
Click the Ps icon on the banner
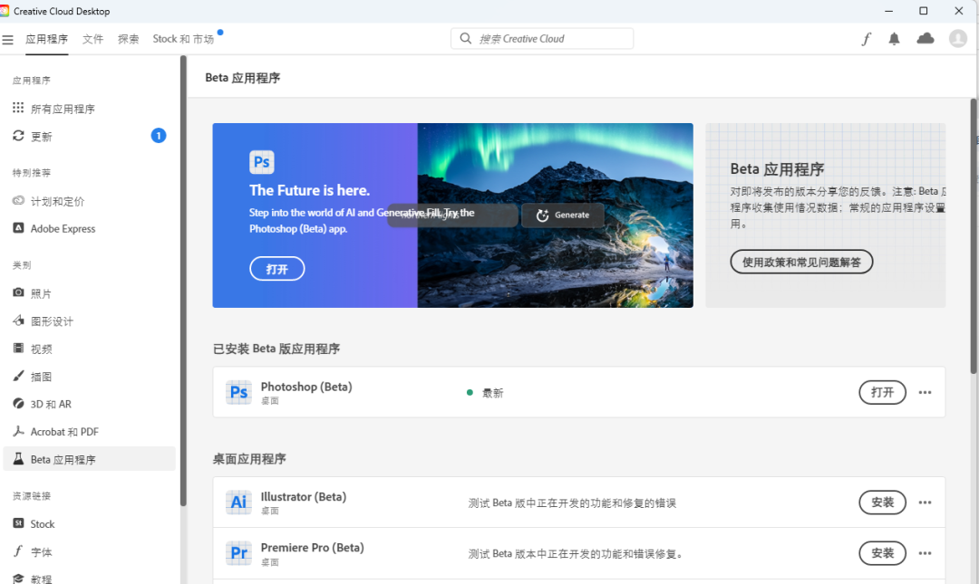coord(262,162)
